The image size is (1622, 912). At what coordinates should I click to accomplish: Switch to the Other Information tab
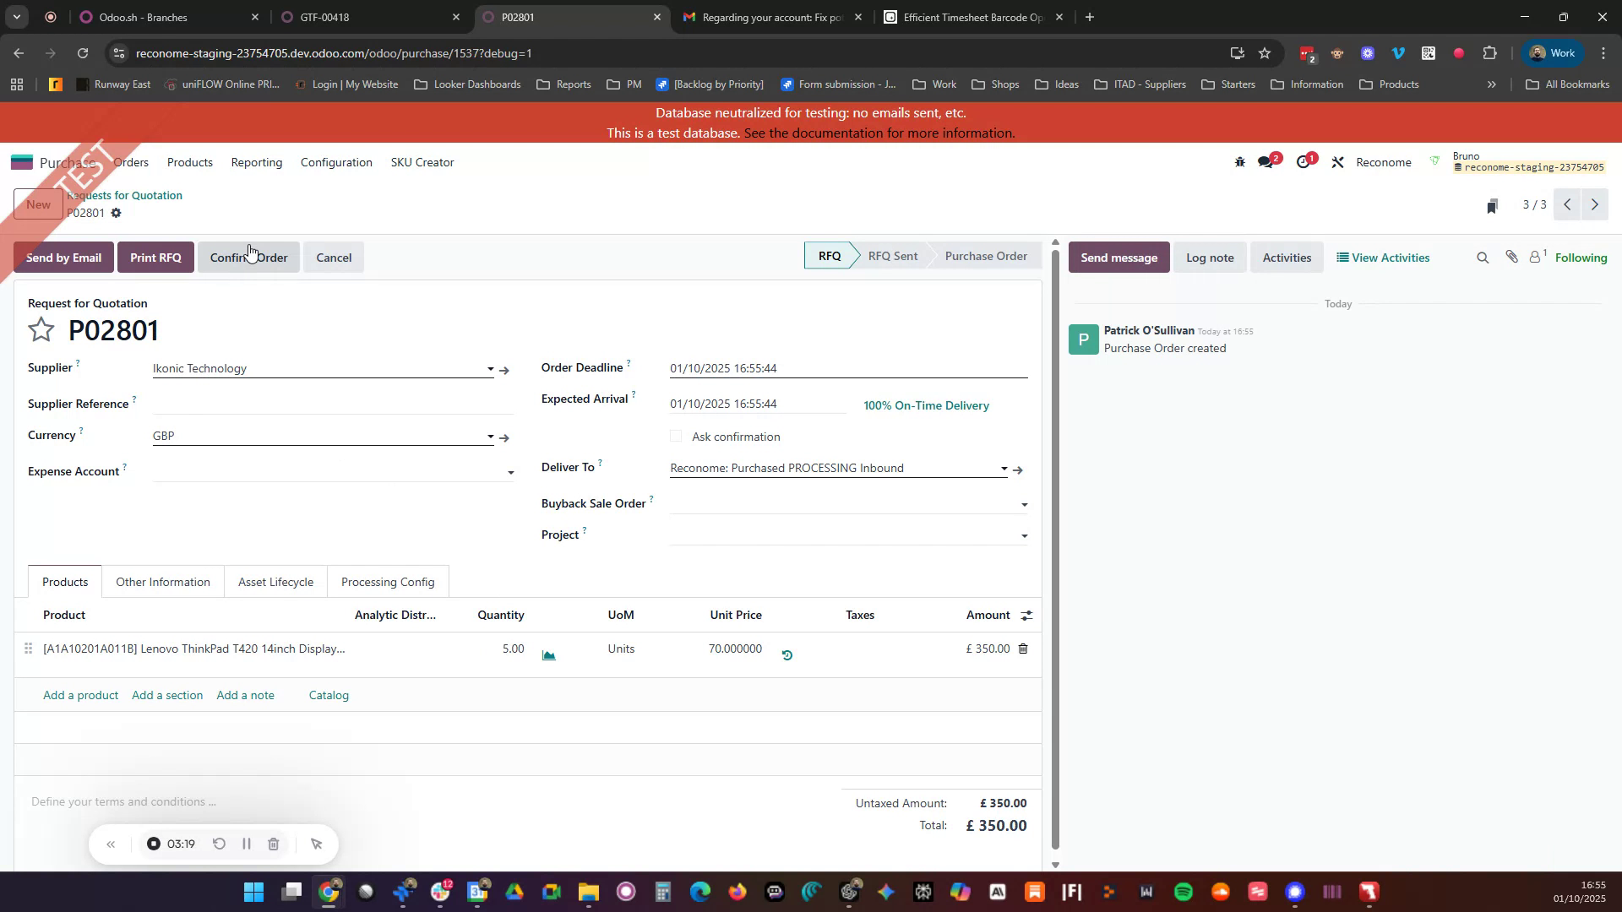(x=162, y=581)
